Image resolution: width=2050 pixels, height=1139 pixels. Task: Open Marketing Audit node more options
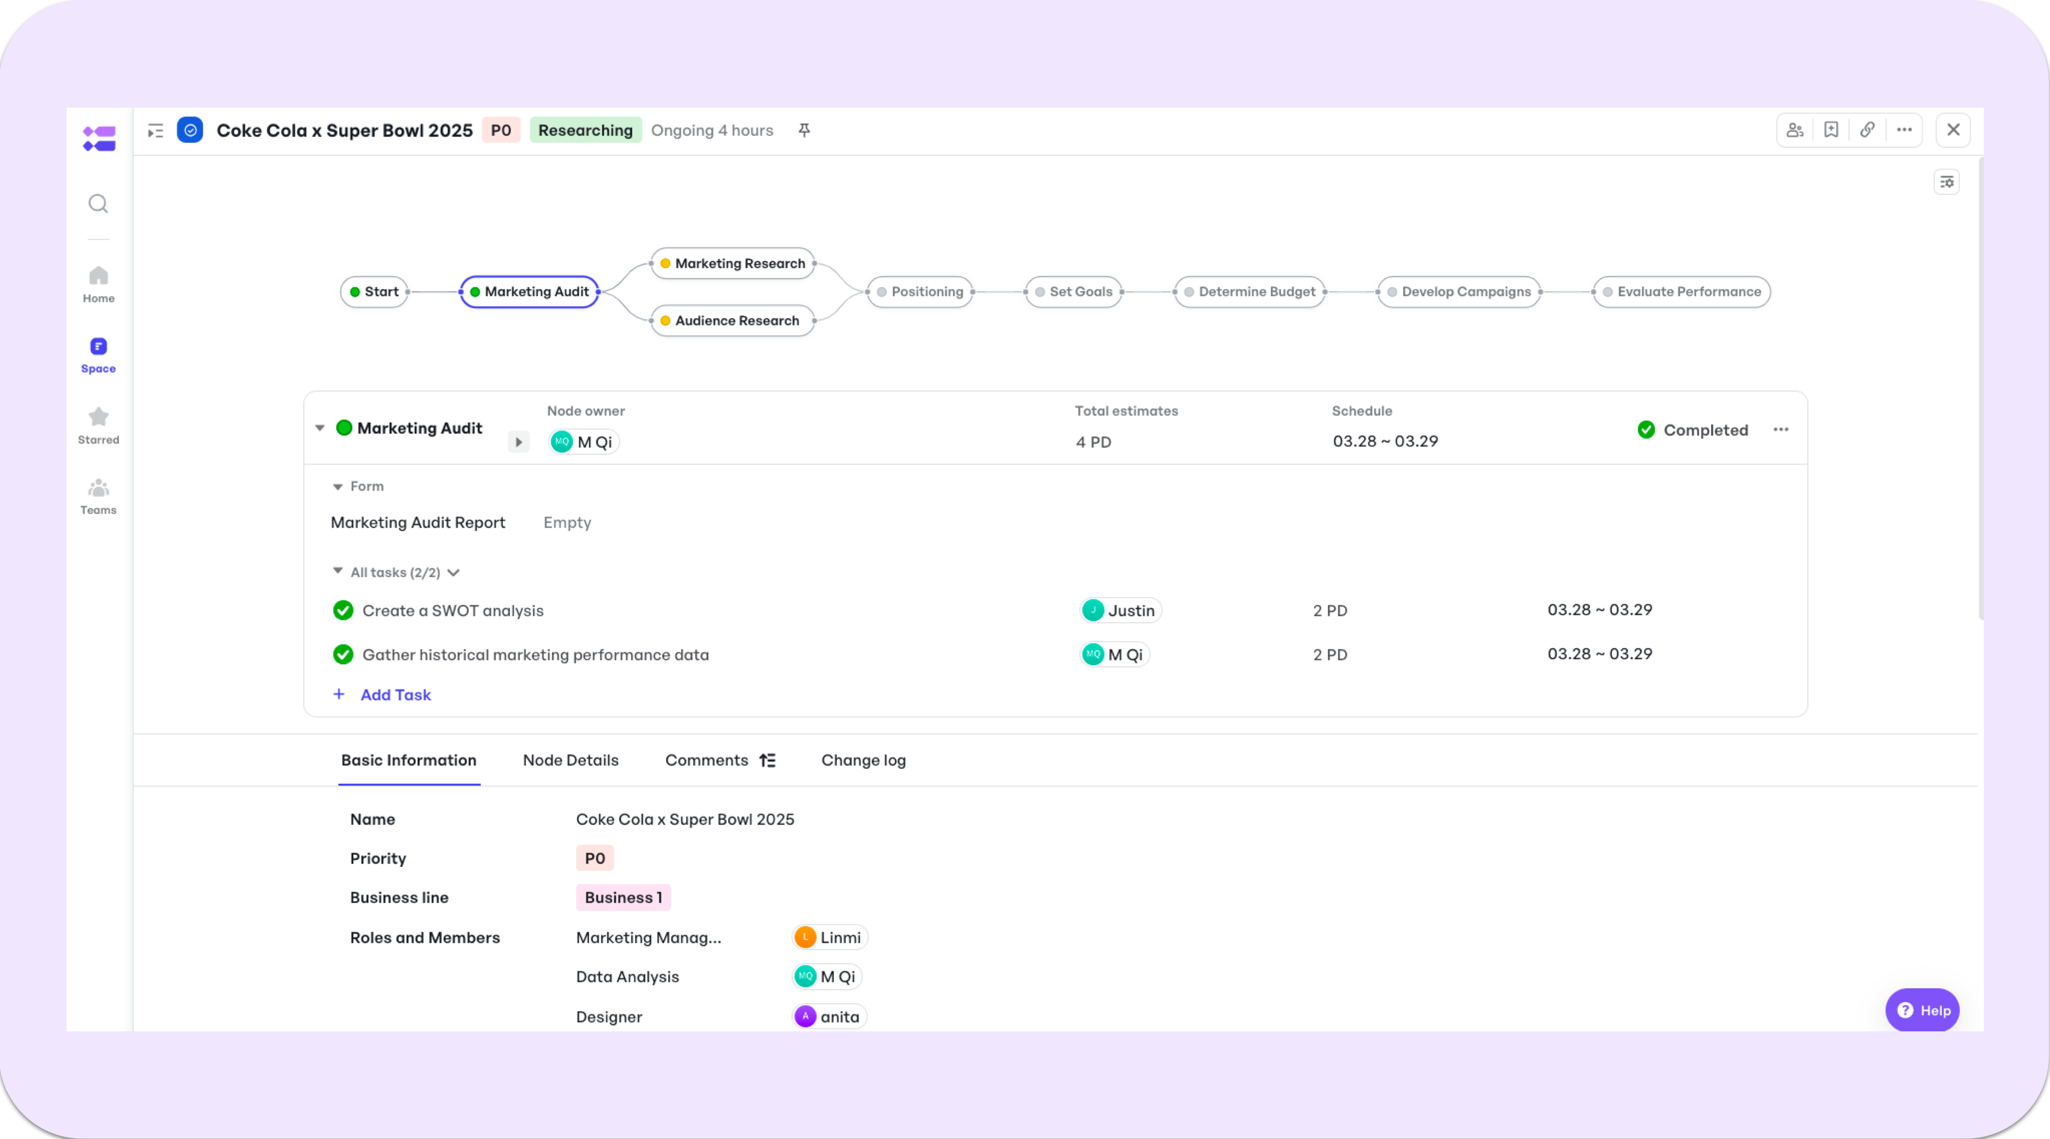coord(1781,430)
